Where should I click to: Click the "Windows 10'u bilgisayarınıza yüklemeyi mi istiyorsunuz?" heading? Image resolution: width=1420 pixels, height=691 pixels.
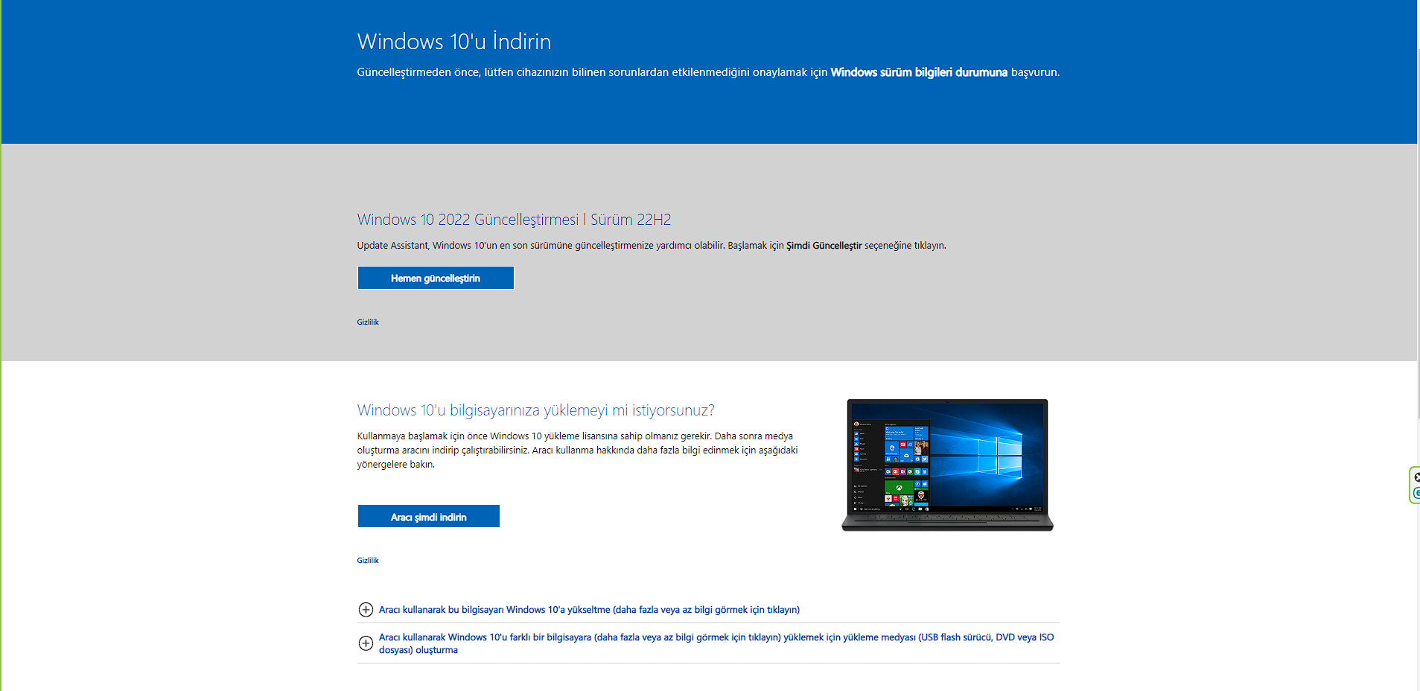pos(535,410)
